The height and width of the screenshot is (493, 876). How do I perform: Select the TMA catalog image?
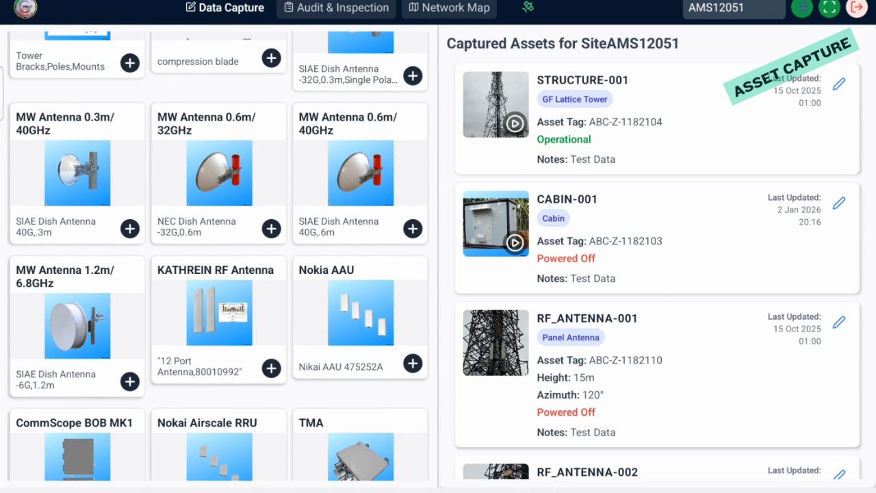[x=361, y=457]
